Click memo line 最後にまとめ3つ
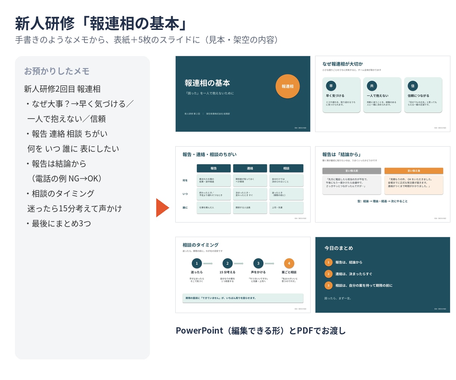 tap(59, 224)
